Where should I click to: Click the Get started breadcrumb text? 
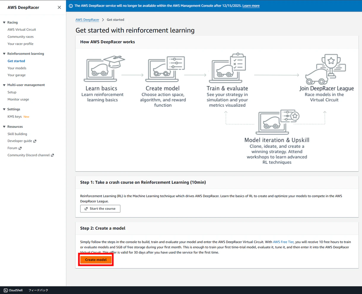115,20
